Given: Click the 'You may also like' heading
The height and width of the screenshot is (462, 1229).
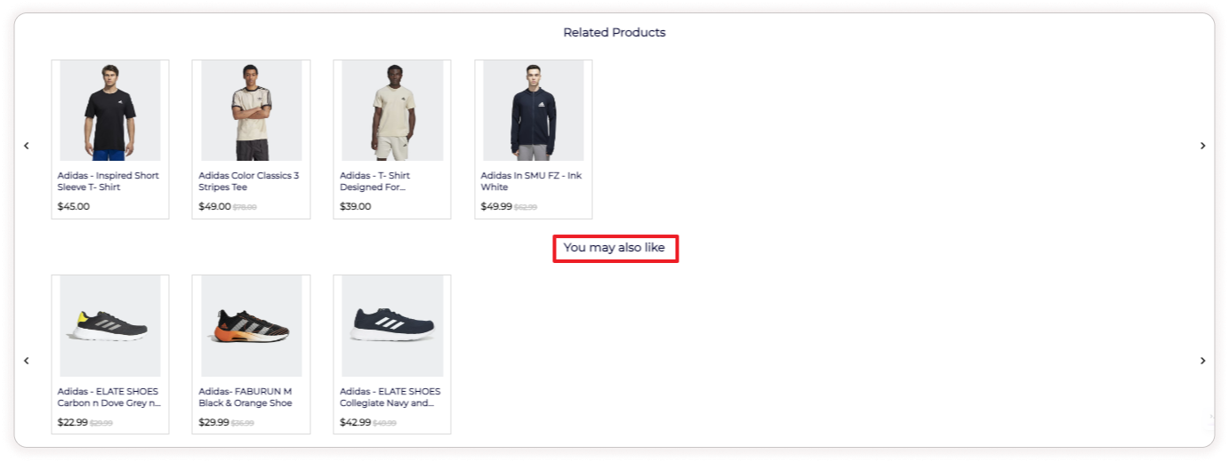Looking at the screenshot, I should point(614,248).
